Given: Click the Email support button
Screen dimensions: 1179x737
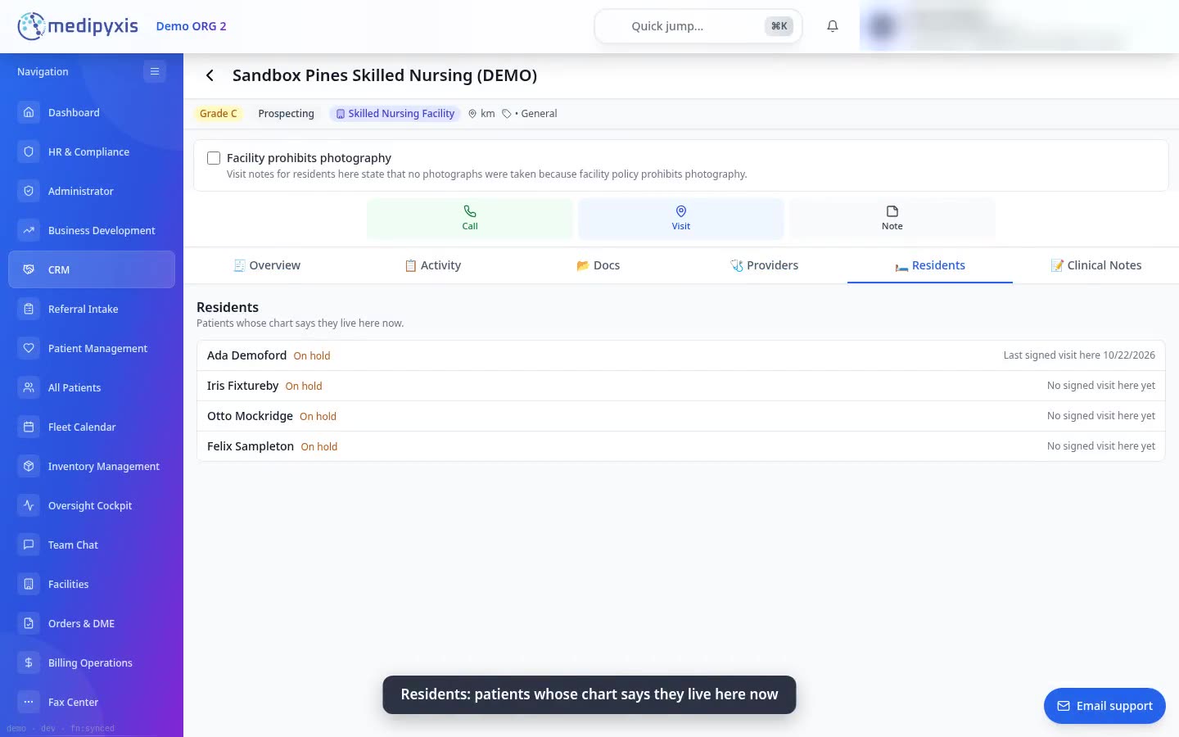Looking at the screenshot, I should 1104,706.
